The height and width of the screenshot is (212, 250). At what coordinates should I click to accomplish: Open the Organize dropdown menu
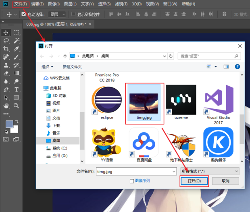47,67
